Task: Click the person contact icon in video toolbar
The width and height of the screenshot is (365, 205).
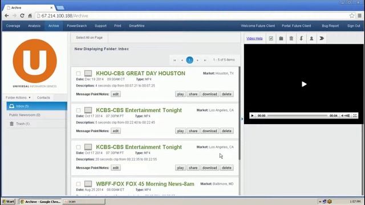Action: (311, 38)
